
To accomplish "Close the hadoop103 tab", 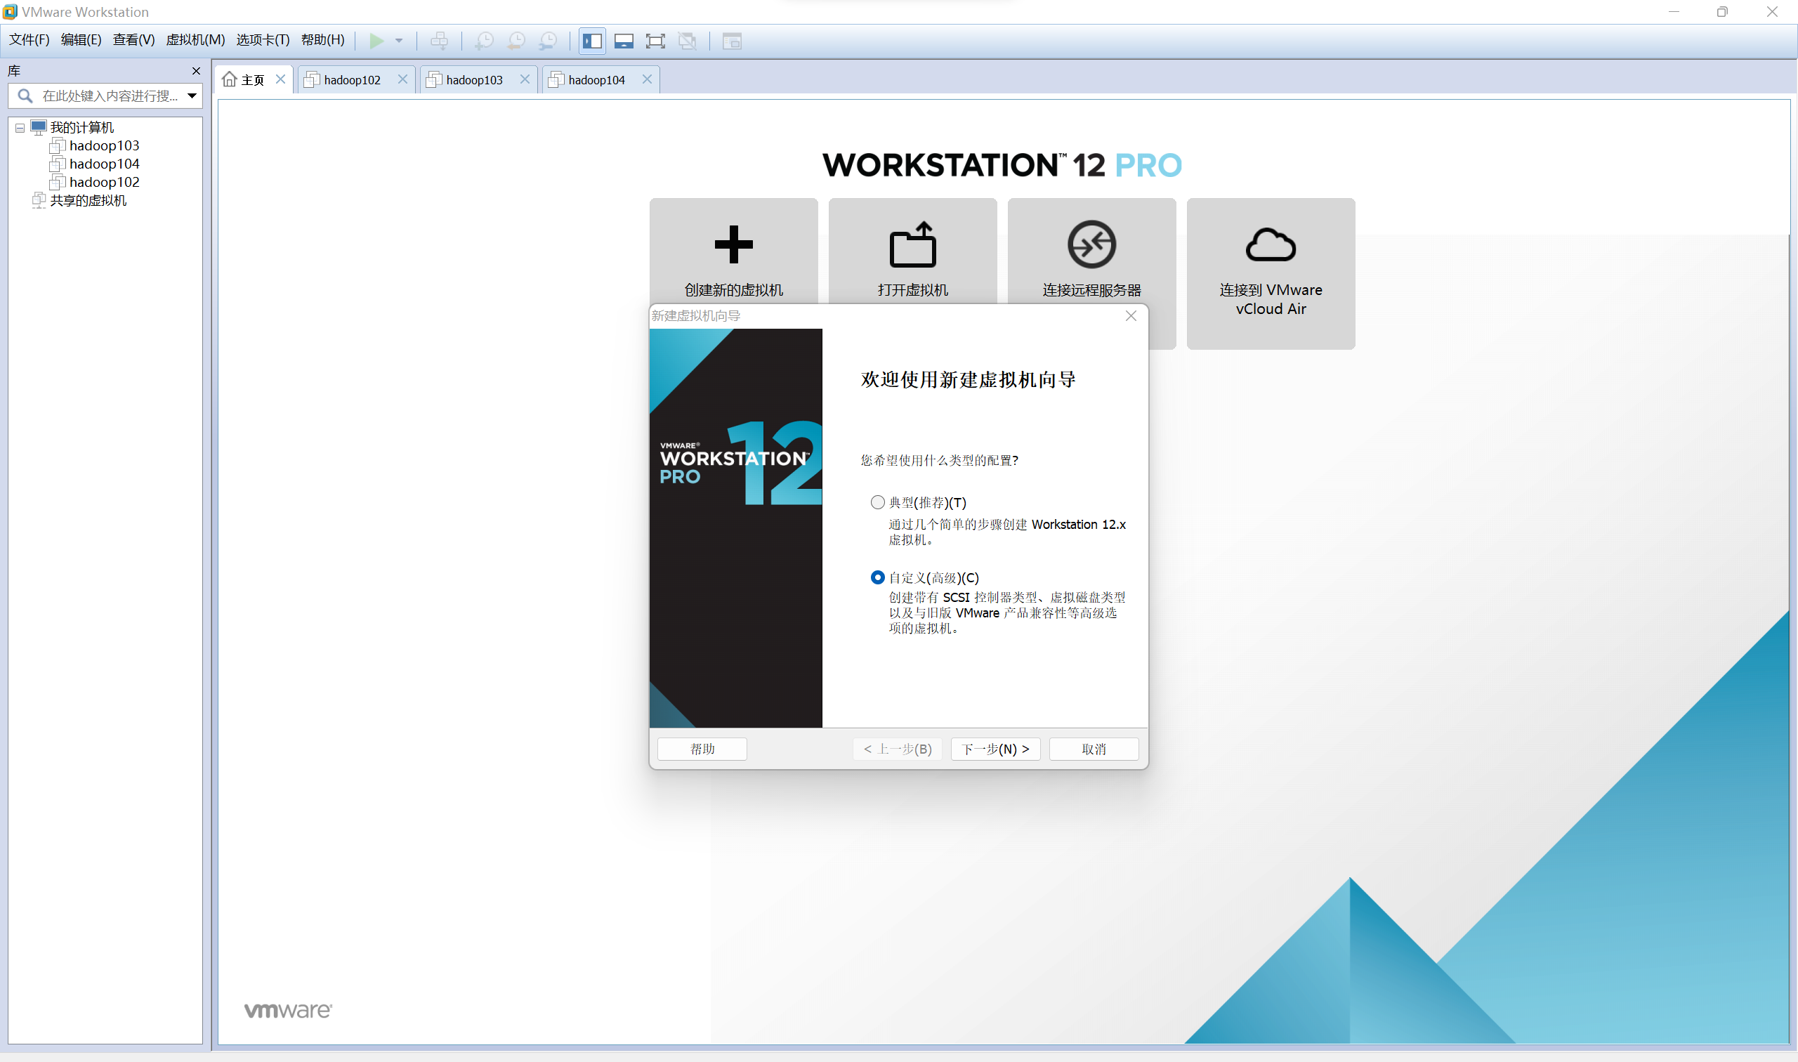I will (x=525, y=79).
